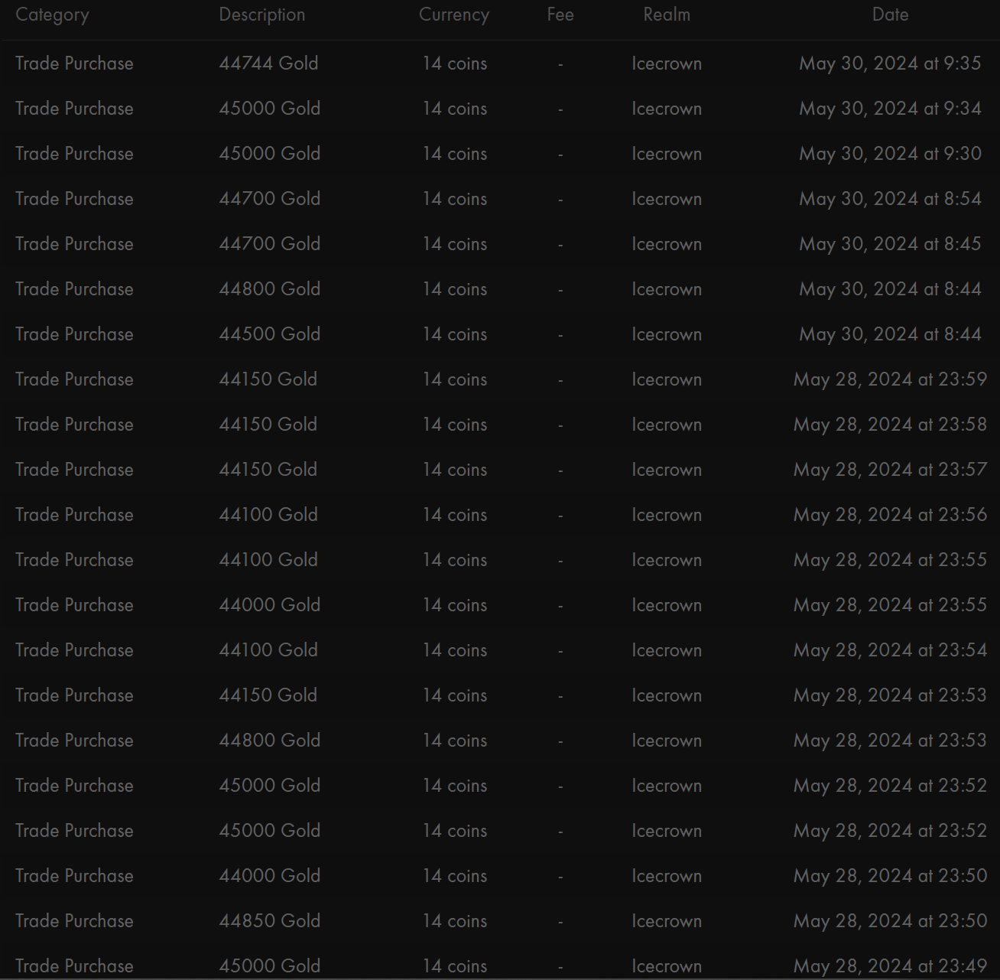Select date May 30, 2024 at 9:30
Screen dimensions: 1000x980
(x=890, y=154)
